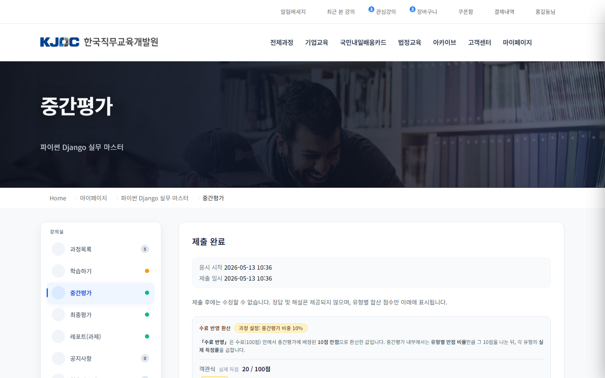Click the orange status dot on 학습하기
Image resolution: width=605 pixels, height=378 pixels.
pos(147,271)
